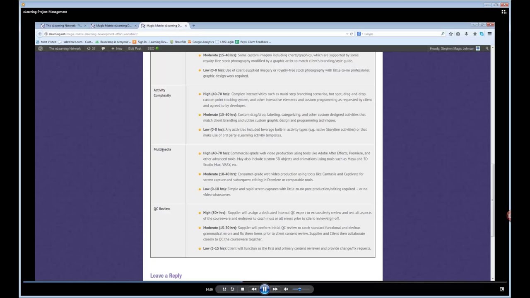
Task: Open the New content menu
Action: point(117,48)
